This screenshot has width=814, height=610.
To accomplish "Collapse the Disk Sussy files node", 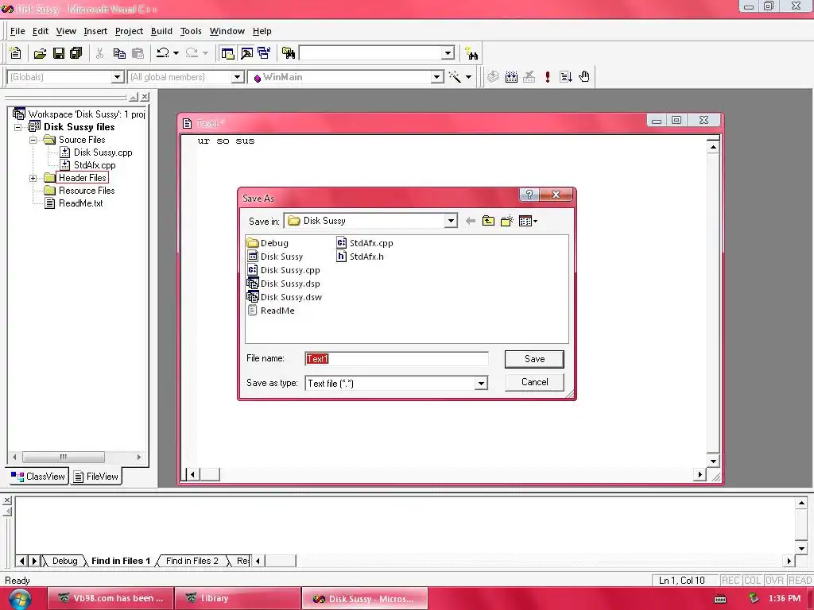I will tap(18, 127).
